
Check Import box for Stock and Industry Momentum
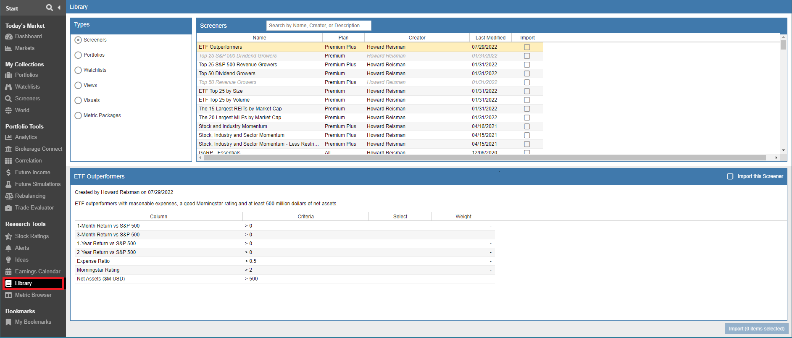[527, 126]
